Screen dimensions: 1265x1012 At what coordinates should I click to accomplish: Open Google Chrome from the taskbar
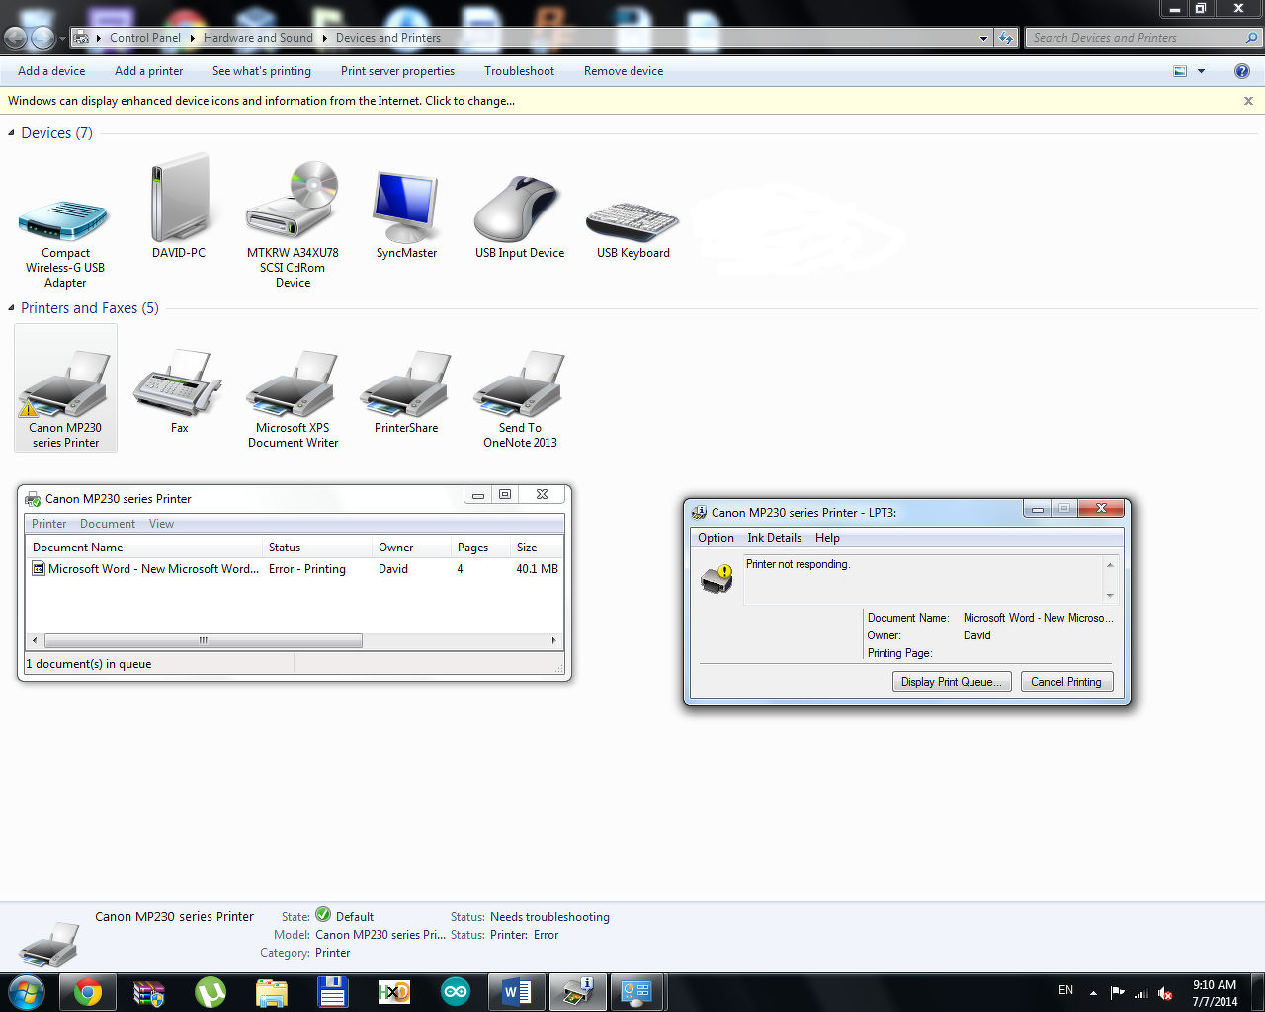pos(88,992)
